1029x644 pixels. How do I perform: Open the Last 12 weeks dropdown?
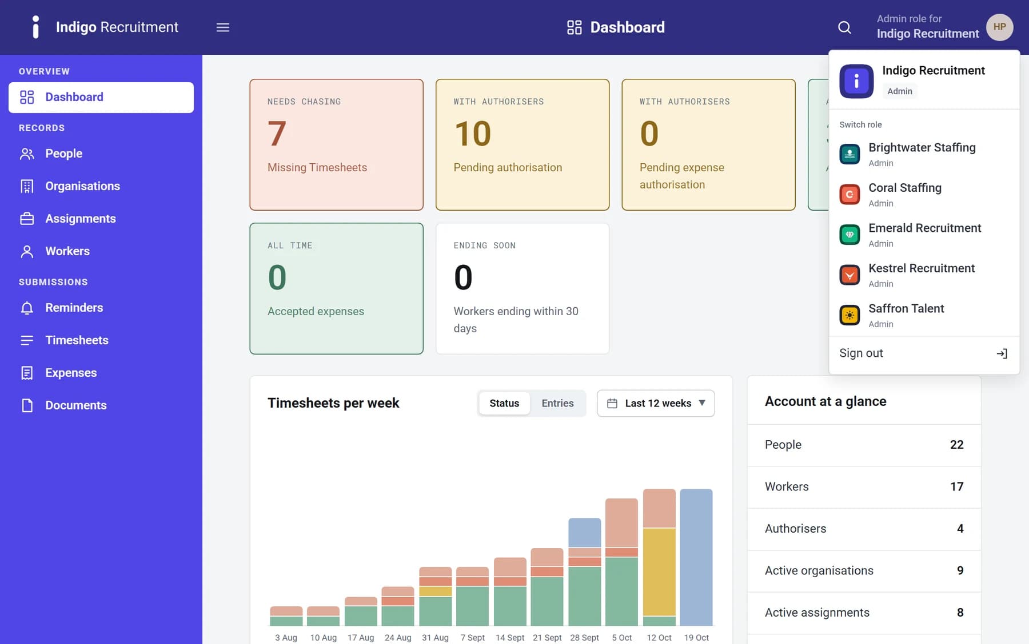coord(656,403)
